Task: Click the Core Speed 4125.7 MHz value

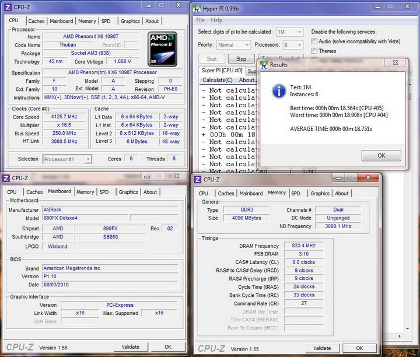Action: [64, 117]
